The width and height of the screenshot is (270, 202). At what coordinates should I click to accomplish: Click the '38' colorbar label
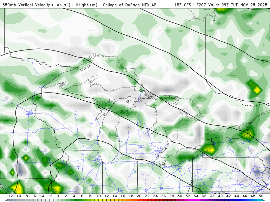(x=212, y=196)
